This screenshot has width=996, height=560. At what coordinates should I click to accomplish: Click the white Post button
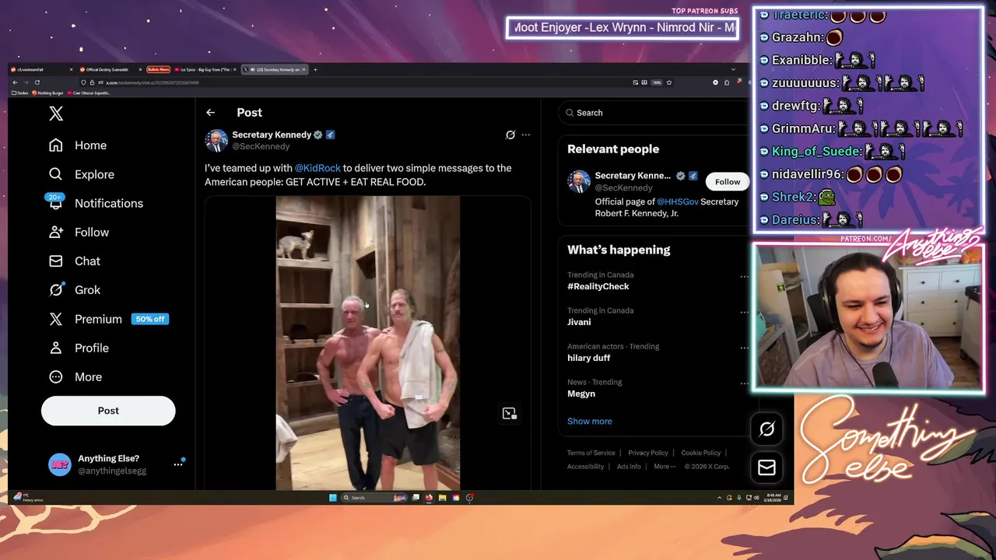coord(108,411)
